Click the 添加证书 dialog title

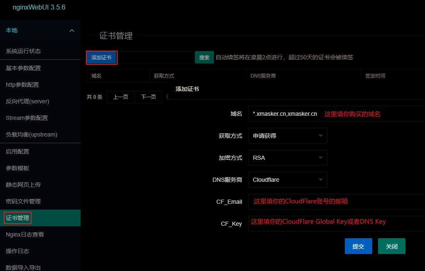187,89
